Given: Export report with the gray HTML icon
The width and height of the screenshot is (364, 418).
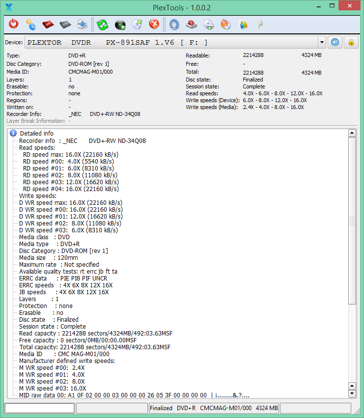Looking at the screenshot, I should pyautogui.click(x=65, y=25).
